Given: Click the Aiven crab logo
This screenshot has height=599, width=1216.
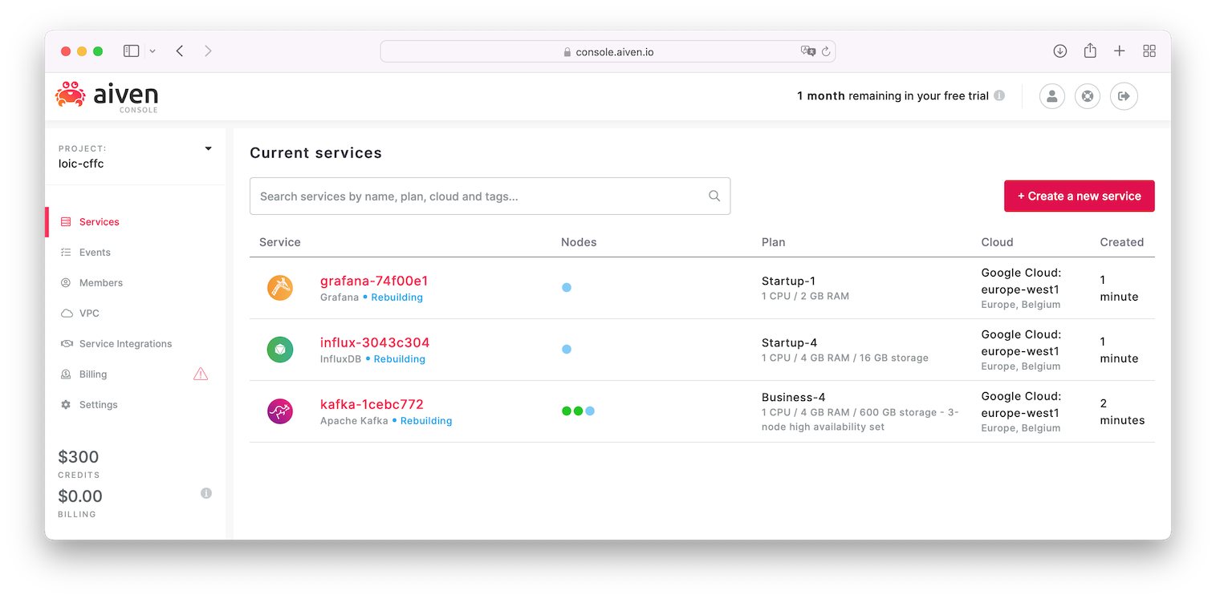Looking at the screenshot, I should tap(70, 95).
